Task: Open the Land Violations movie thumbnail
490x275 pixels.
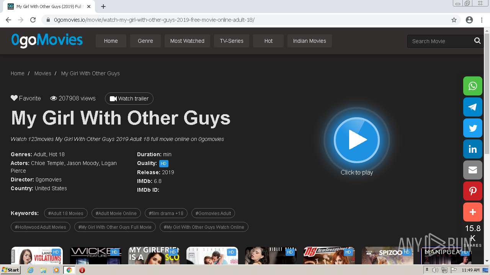Action: (x=37, y=256)
